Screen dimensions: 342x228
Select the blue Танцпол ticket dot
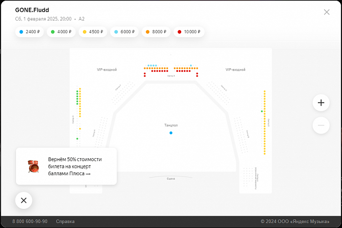171,133
